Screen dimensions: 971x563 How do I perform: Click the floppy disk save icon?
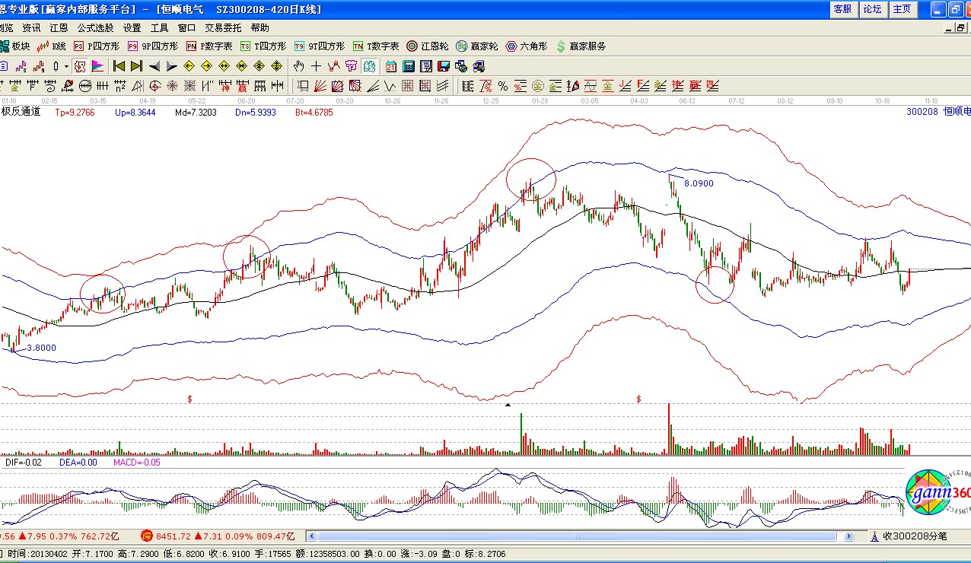(x=443, y=66)
